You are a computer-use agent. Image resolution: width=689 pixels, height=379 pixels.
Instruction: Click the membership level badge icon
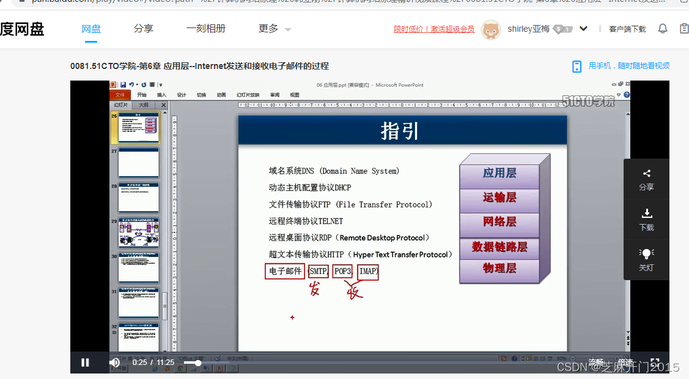(x=563, y=29)
